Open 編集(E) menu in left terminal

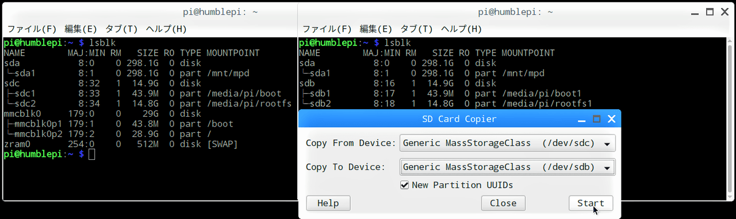(x=81, y=29)
